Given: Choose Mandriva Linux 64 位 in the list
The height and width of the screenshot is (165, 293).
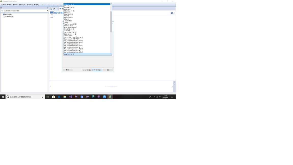Looking at the screenshot, I should click(x=87, y=24).
